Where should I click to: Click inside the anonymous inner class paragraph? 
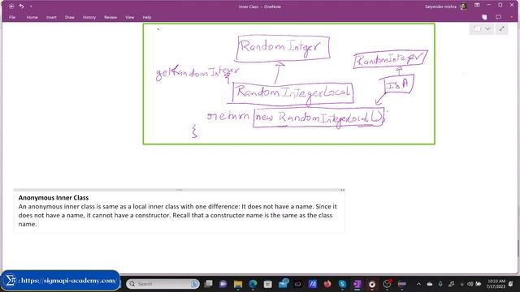(177, 215)
